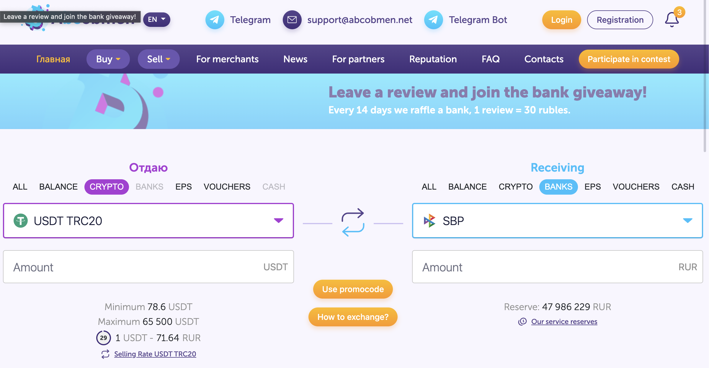Click the Telegram paper-plane icon
709x368 pixels.
[215, 20]
